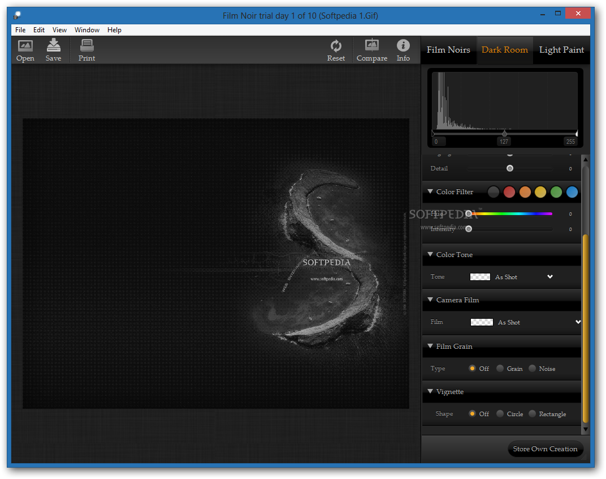Image resolution: width=606 pixels, height=479 pixels.
Task: Click the panel scrollbar up arrow
Action: [x=586, y=159]
